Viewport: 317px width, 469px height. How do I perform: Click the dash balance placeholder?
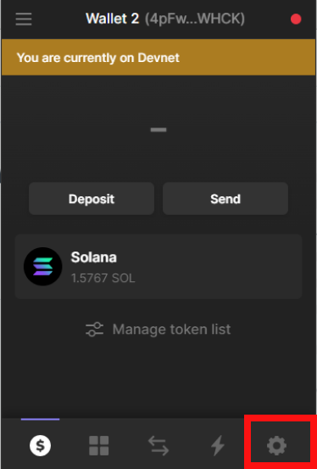click(158, 129)
